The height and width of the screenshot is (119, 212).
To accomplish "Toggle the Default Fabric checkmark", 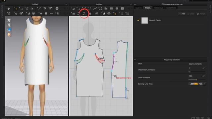I will (x=138, y=20).
